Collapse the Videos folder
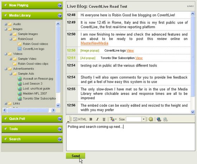 click(x=6, y=54)
